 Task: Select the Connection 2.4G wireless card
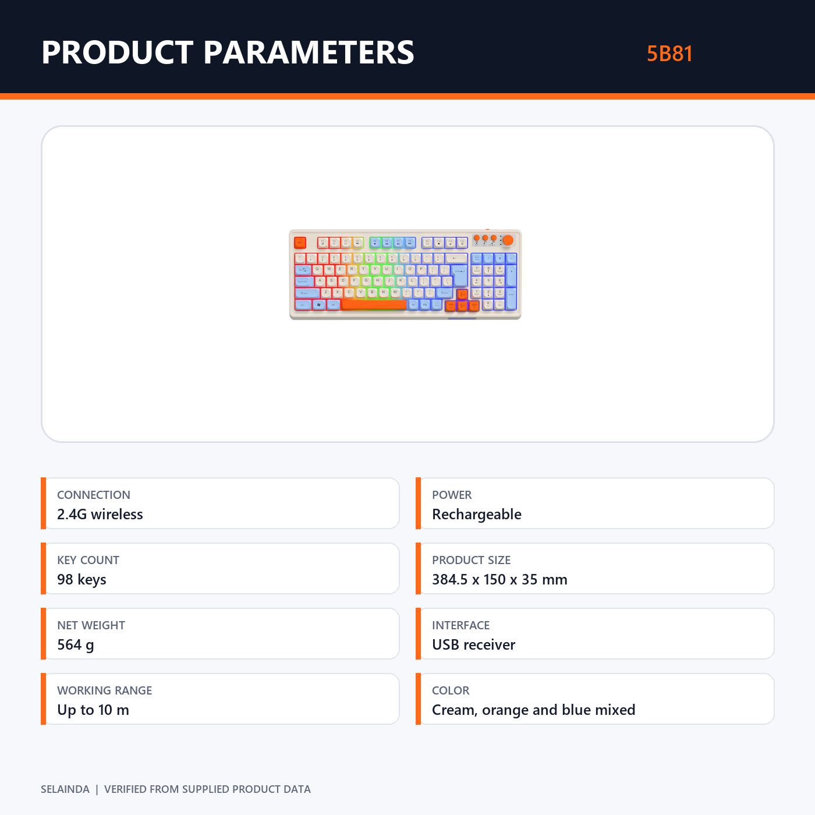pyautogui.click(x=220, y=504)
